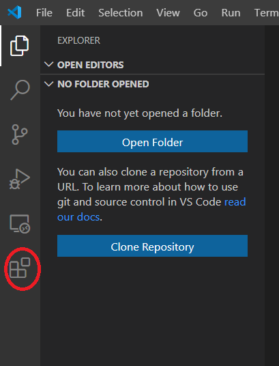Collapse the No Folder Opened chevron
The image size is (279, 366).
pyautogui.click(x=48, y=83)
